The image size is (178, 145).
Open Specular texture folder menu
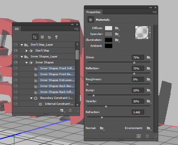(117, 34)
